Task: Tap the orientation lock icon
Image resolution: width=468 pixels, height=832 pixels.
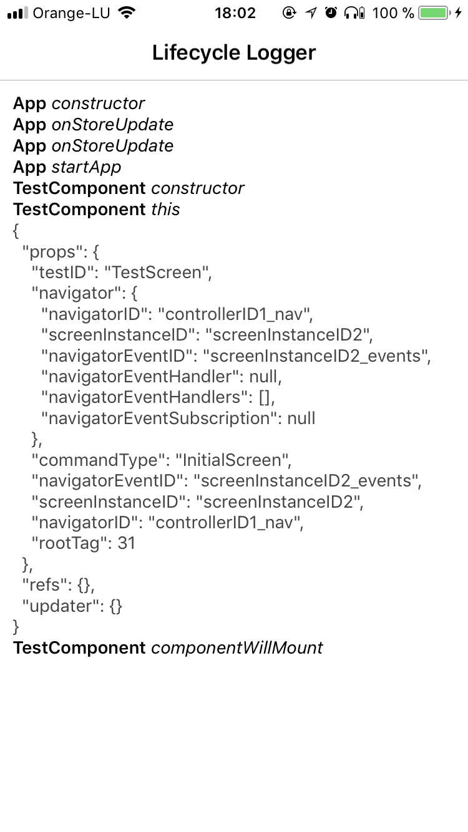Action: pyautogui.click(x=289, y=12)
